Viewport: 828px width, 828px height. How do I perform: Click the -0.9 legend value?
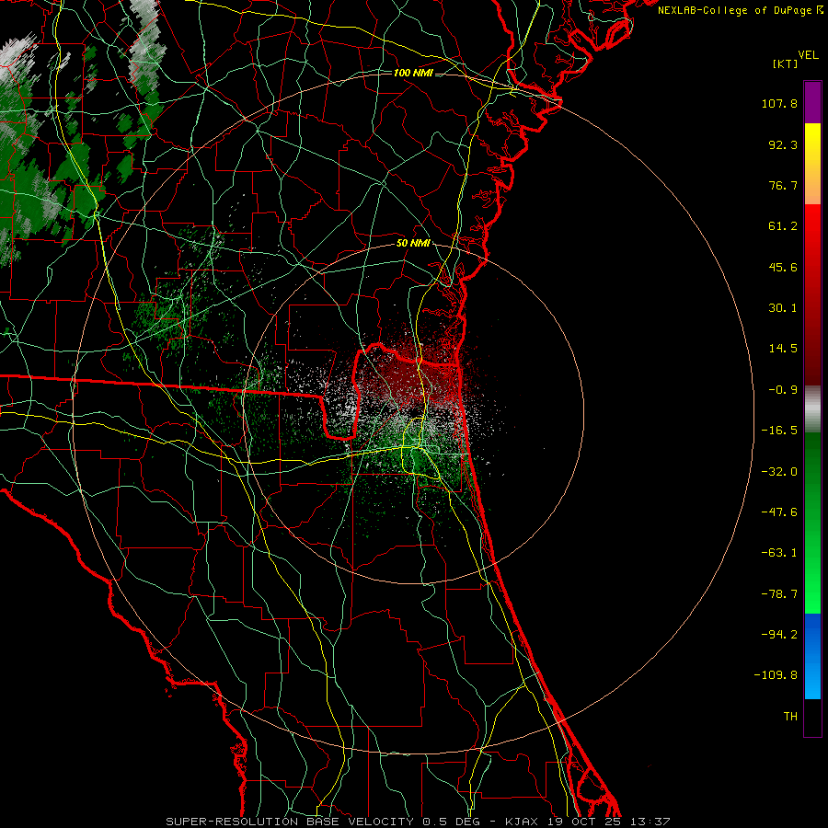(x=783, y=390)
